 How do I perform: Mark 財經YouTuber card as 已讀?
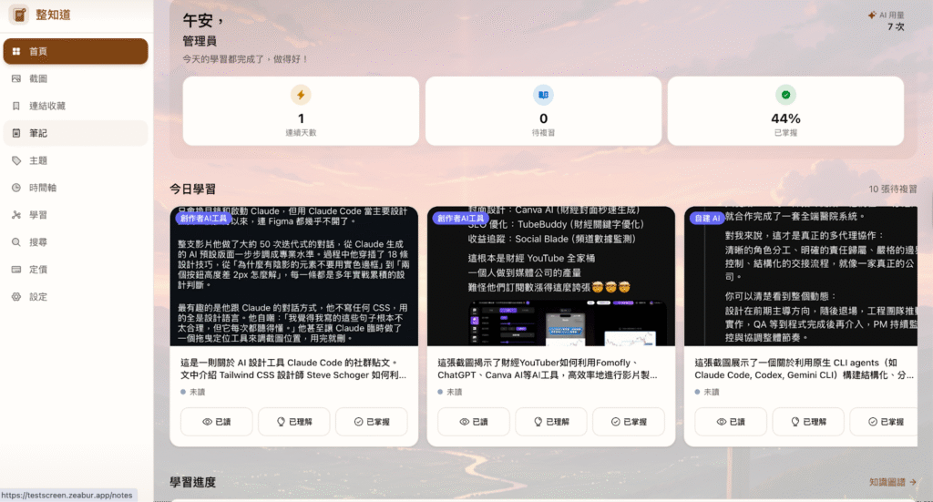click(x=474, y=422)
